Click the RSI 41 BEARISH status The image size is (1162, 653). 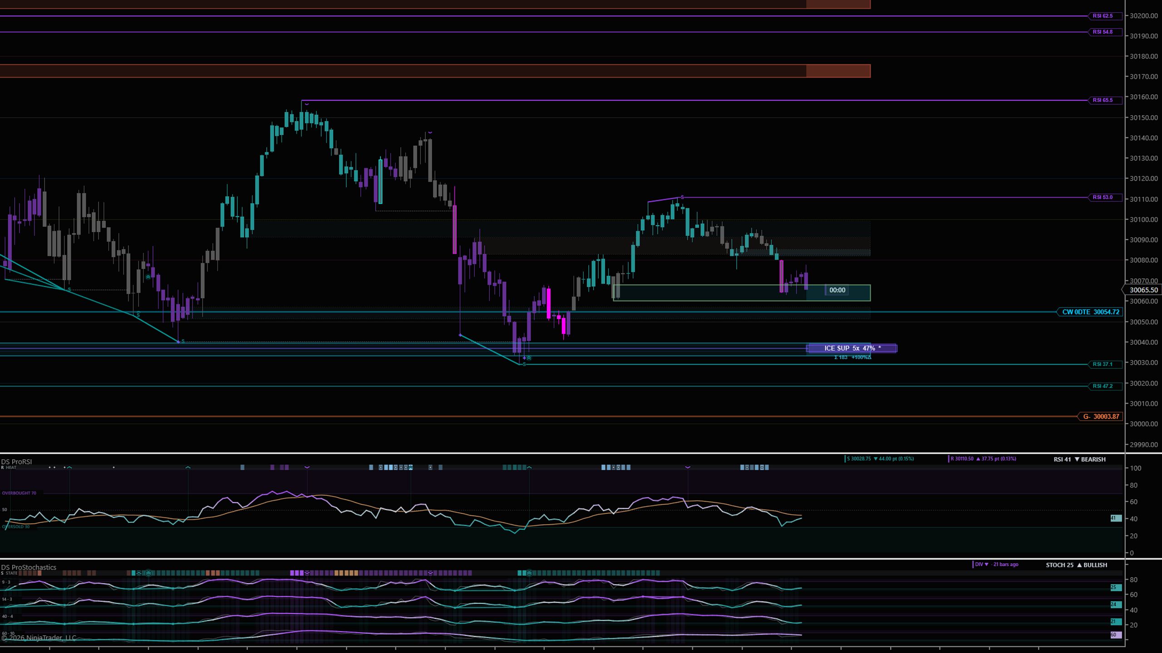pos(1079,459)
